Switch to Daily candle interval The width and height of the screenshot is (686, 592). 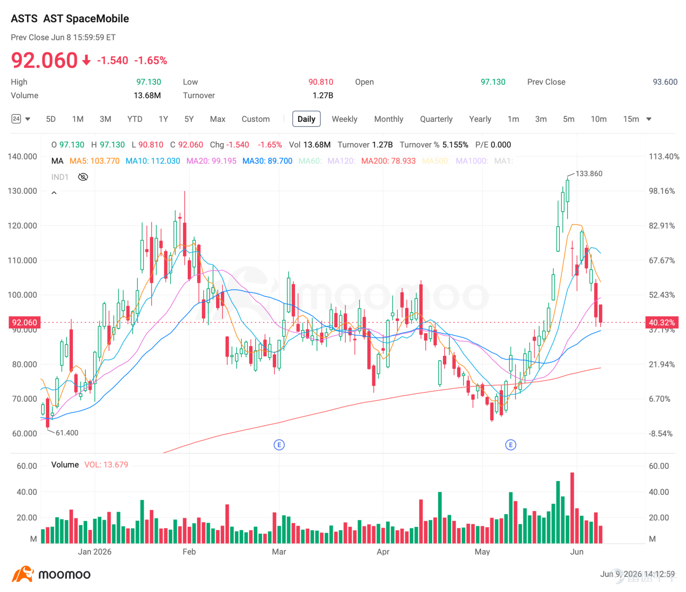click(x=306, y=119)
